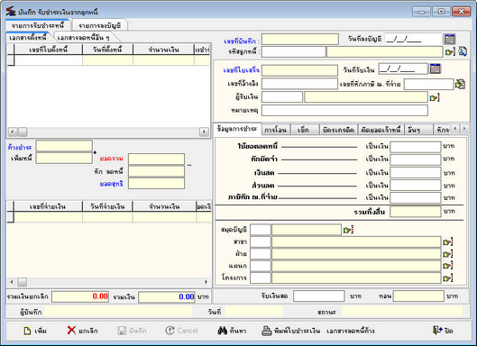The image size is (477, 346).
Task: Click the Cancel button
Action: coord(181,331)
